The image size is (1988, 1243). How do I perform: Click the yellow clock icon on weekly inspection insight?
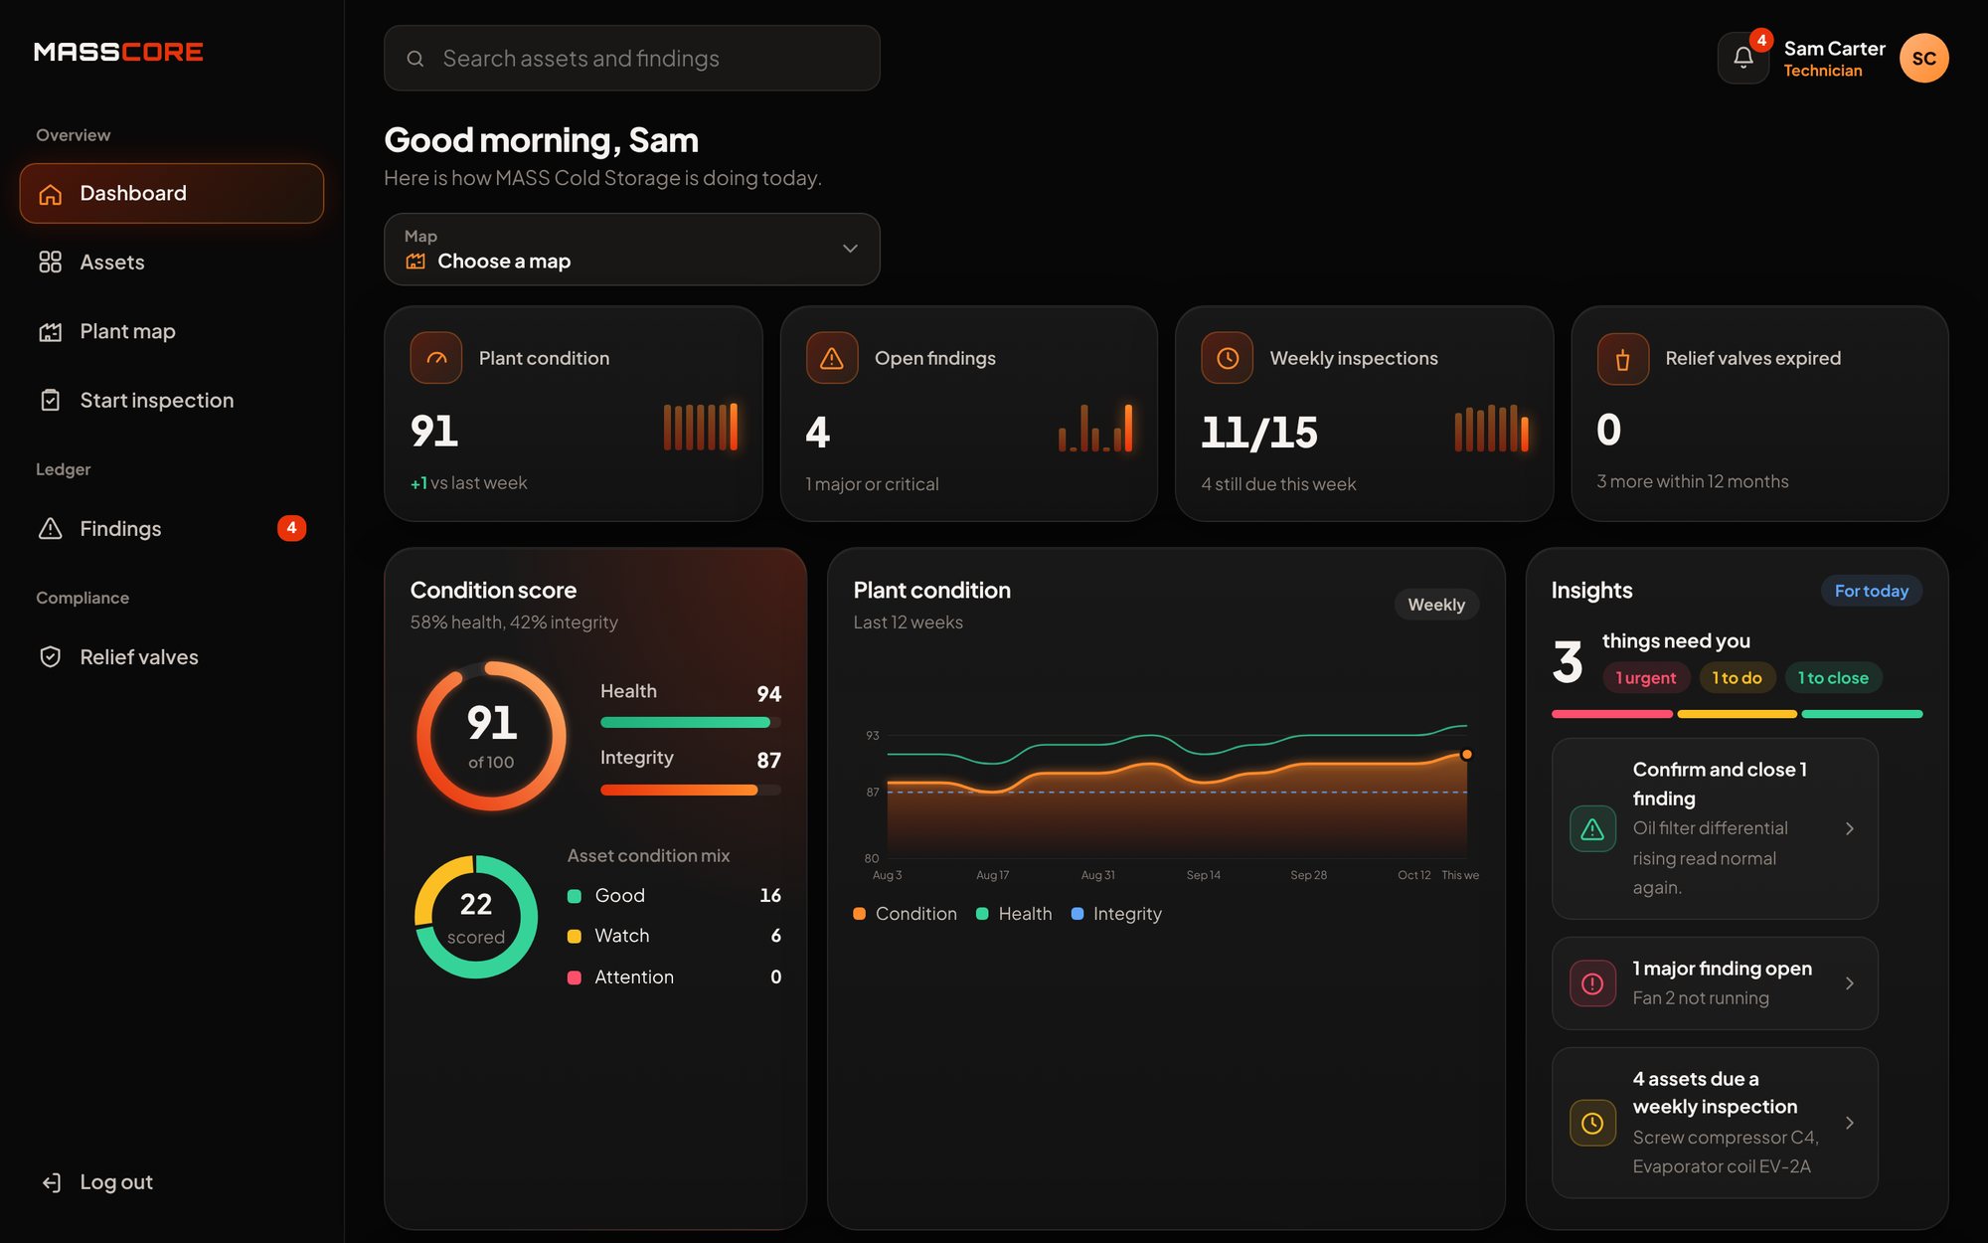1592,1123
